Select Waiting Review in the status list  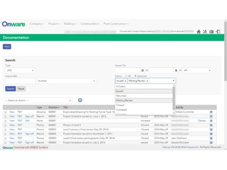click(144, 100)
